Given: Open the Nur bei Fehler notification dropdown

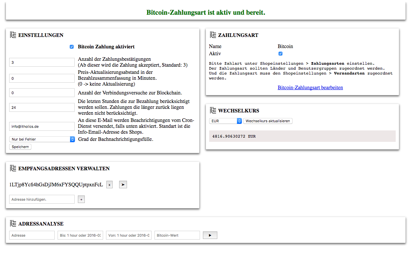Looking at the screenshot, I should coord(42,139).
